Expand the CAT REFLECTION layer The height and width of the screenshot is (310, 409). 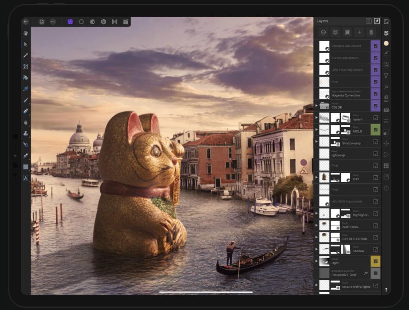pyautogui.click(x=317, y=237)
